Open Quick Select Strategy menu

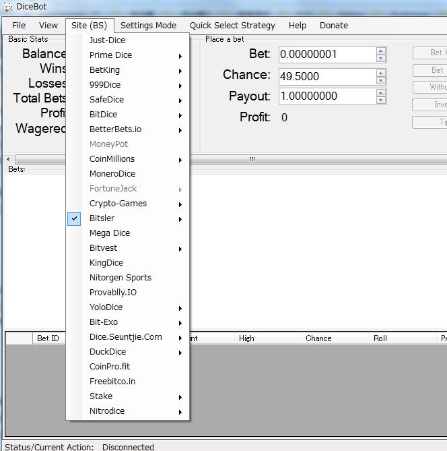(232, 26)
